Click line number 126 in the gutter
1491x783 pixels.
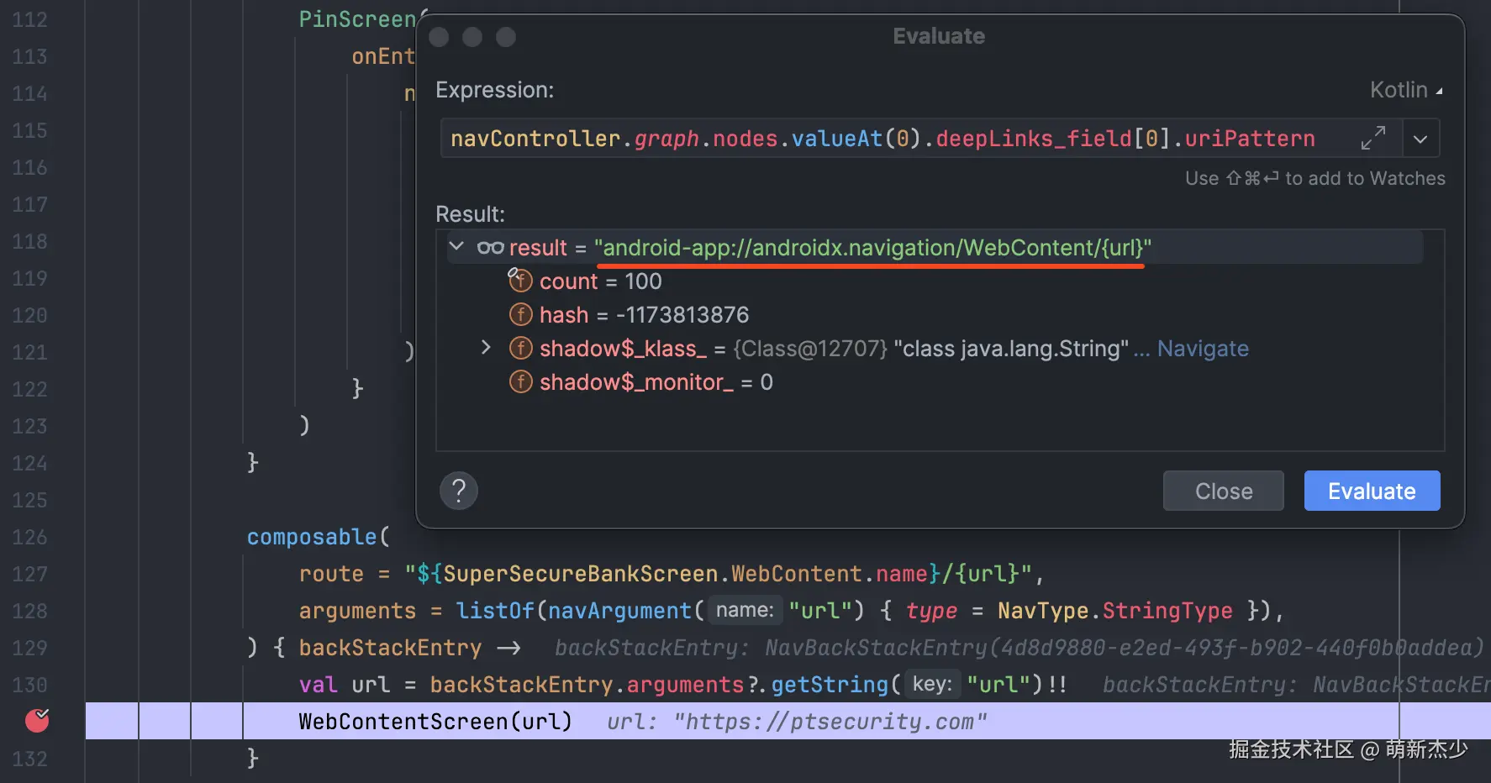[29, 537]
